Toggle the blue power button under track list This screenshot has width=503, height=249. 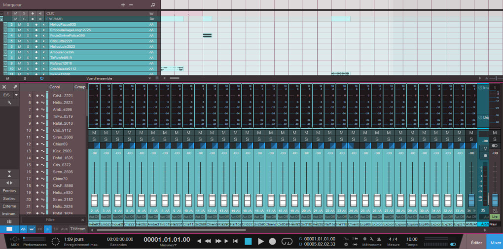pyautogui.click(x=42, y=78)
